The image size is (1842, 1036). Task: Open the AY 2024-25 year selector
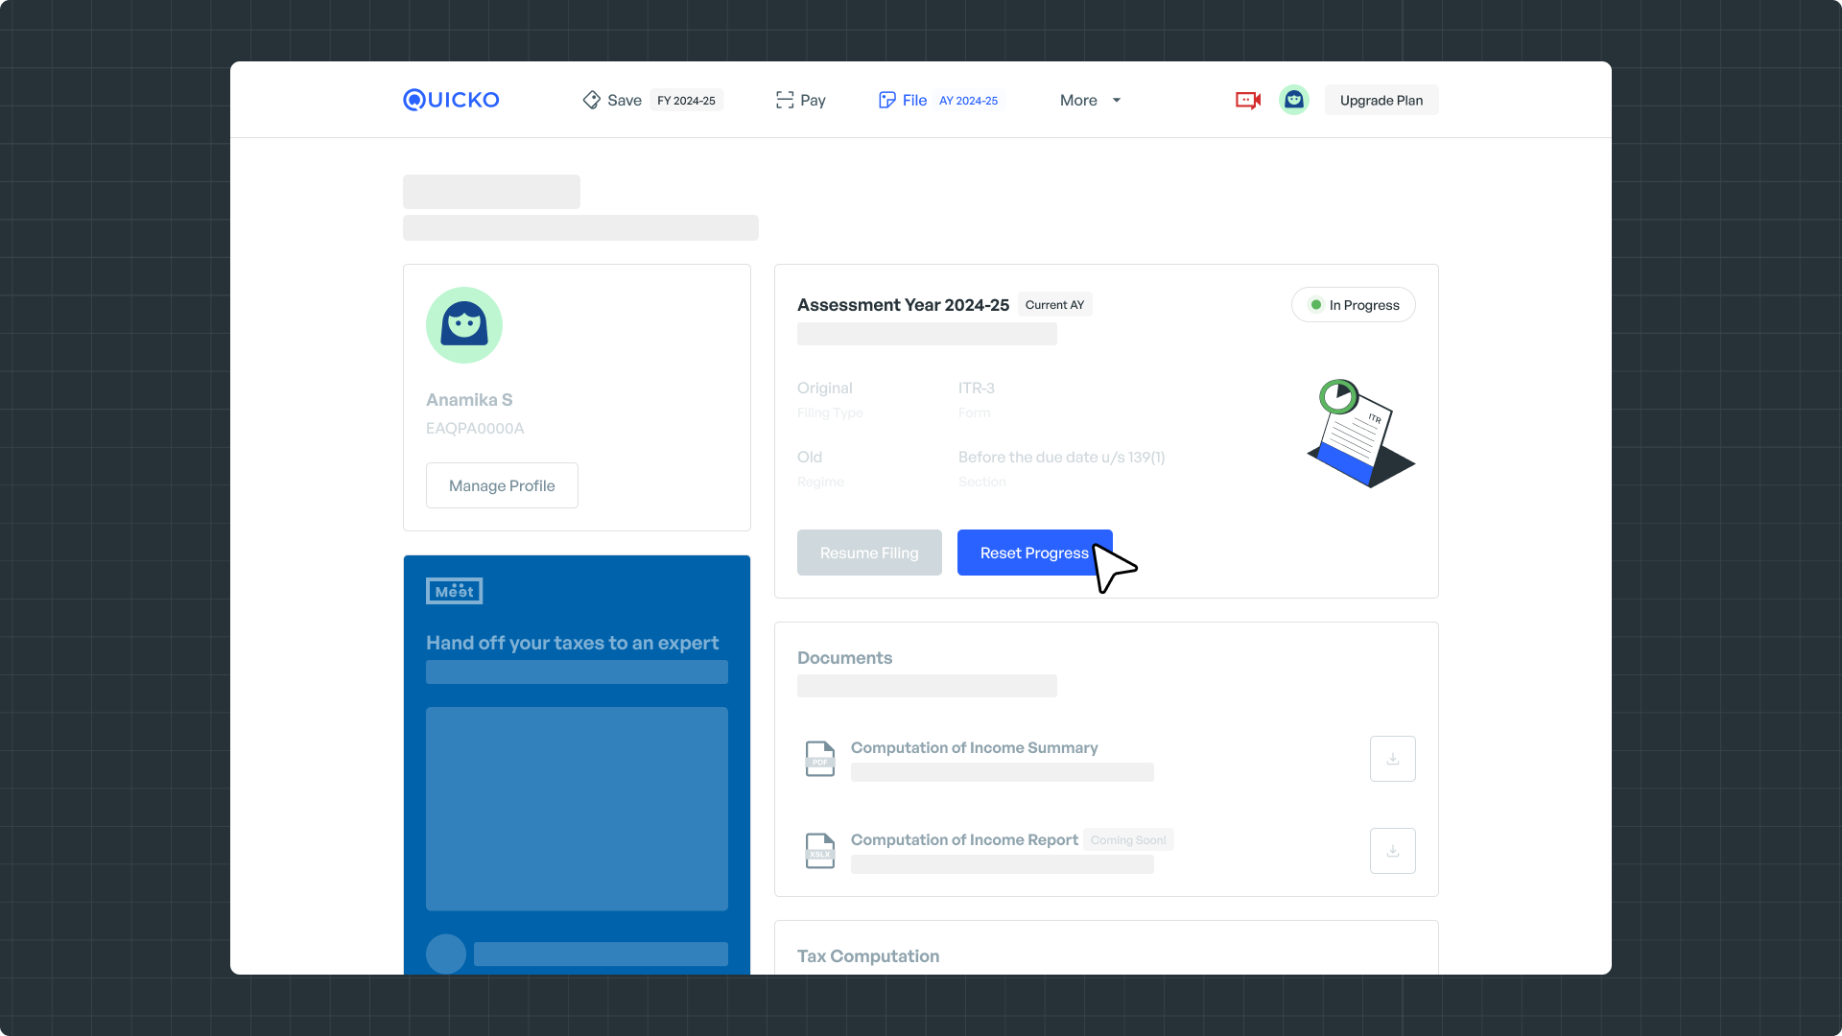tap(968, 100)
